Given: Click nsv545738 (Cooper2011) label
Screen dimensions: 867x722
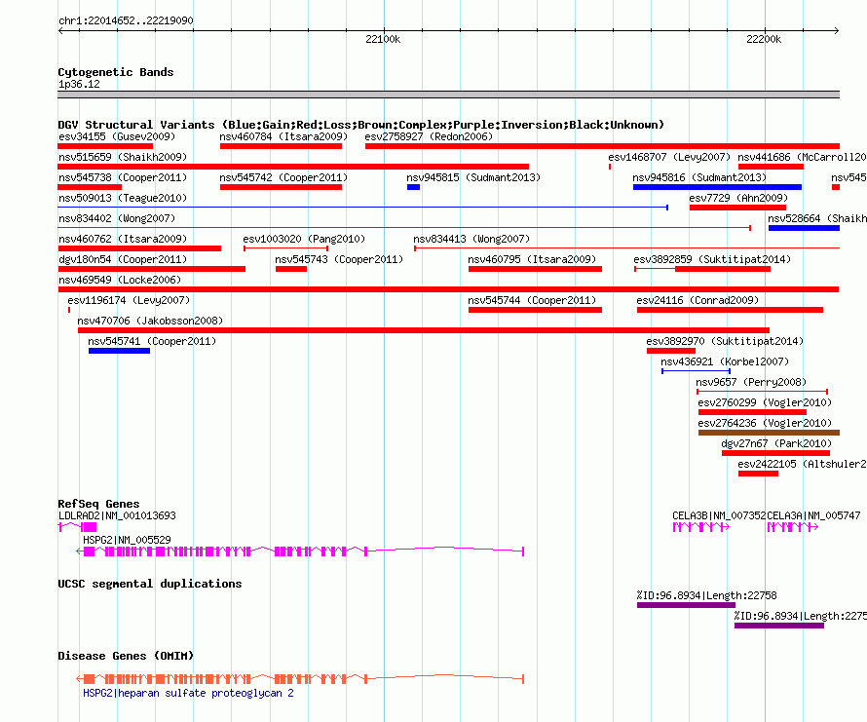Looking at the screenshot, I should [x=123, y=177].
